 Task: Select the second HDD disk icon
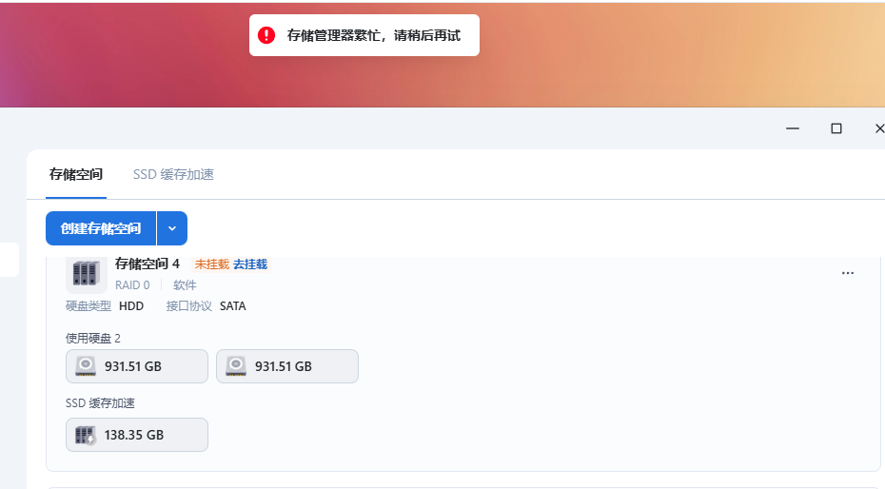(x=237, y=366)
